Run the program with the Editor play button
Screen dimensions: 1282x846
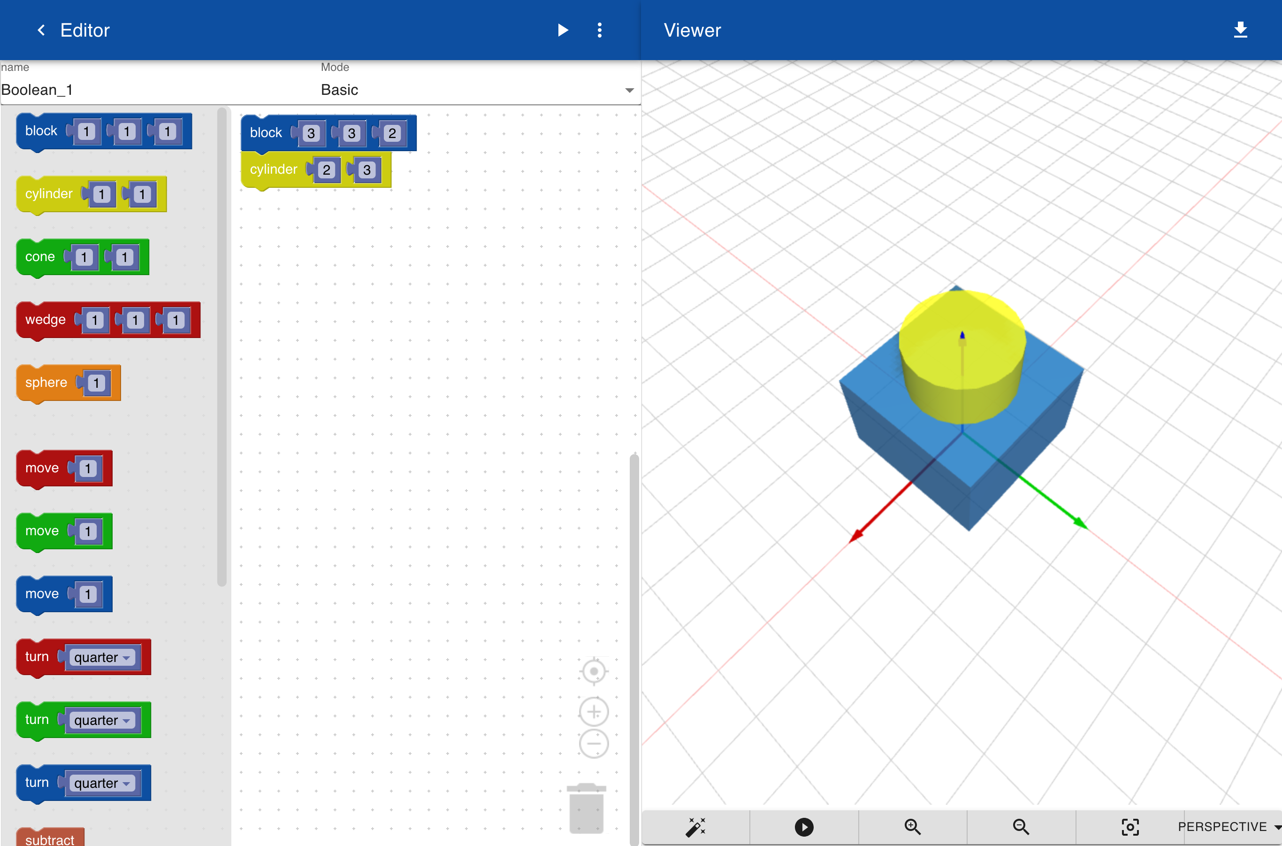563,30
